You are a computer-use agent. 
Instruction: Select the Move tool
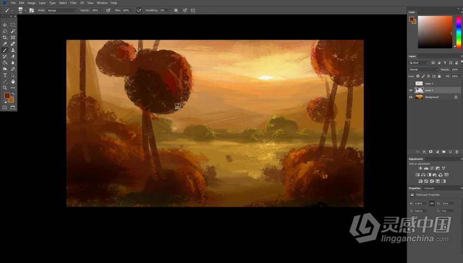pos(5,25)
